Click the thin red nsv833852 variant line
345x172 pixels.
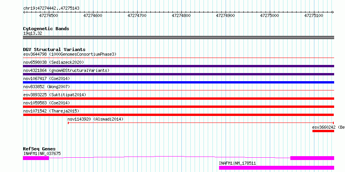pos(178,90)
